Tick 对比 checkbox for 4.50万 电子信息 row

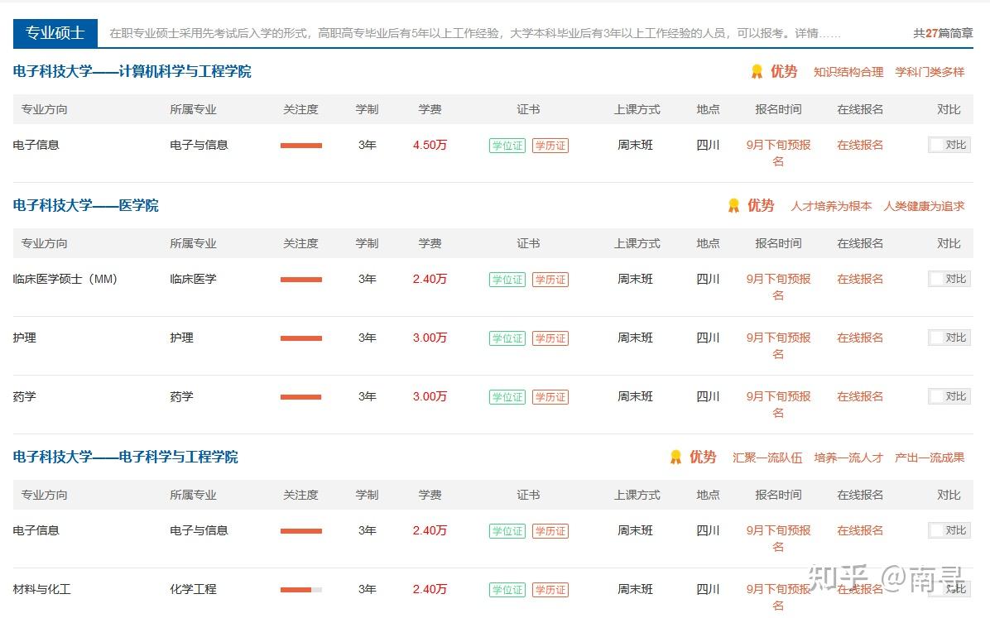pos(935,145)
